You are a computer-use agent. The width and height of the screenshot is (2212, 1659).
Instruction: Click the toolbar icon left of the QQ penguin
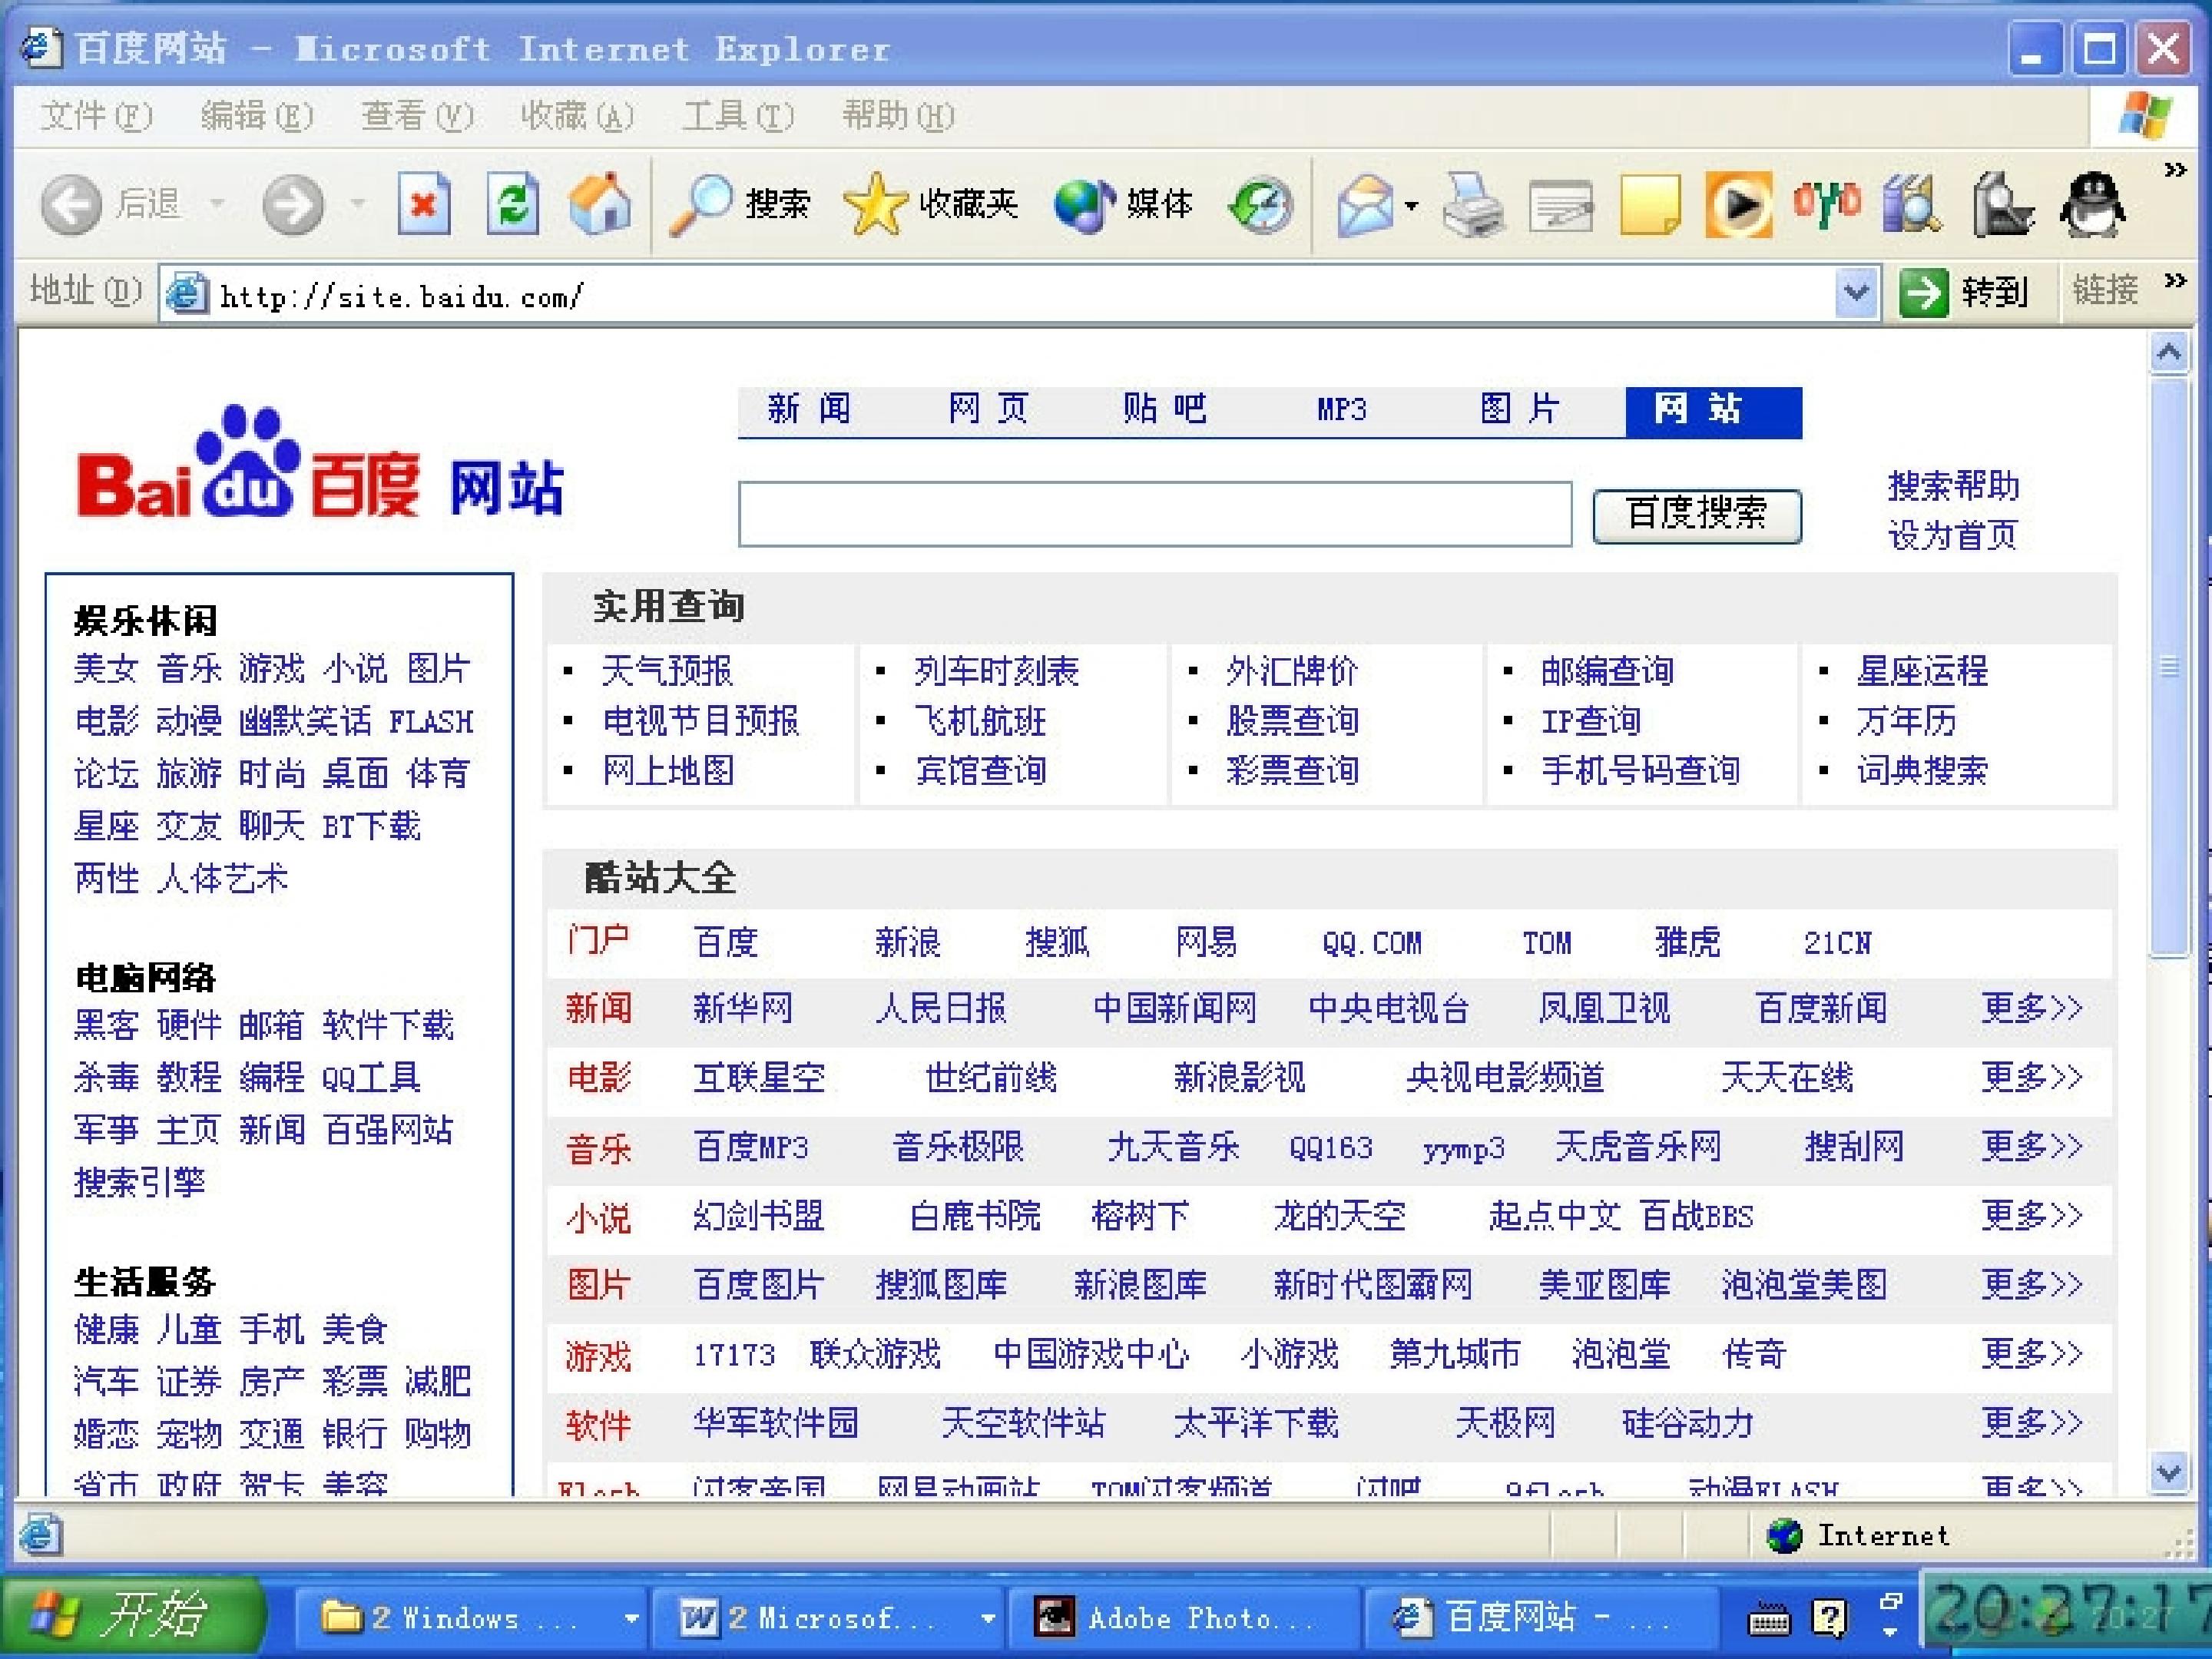pyautogui.click(x=2002, y=205)
